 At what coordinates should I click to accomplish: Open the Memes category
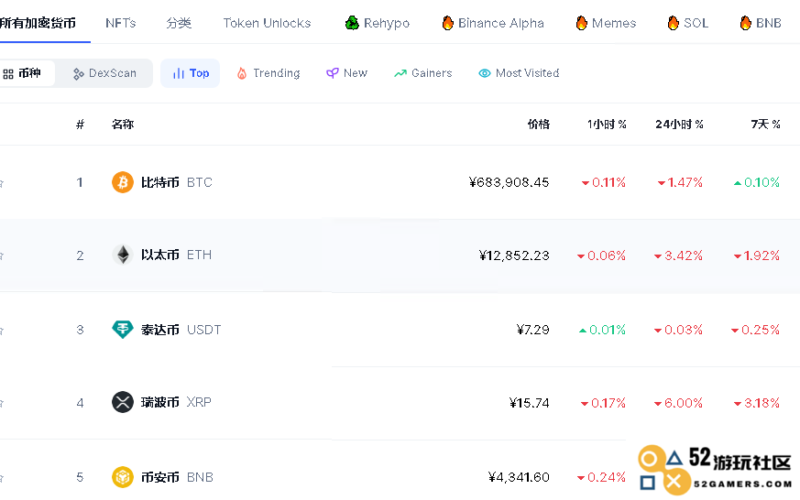point(605,23)
